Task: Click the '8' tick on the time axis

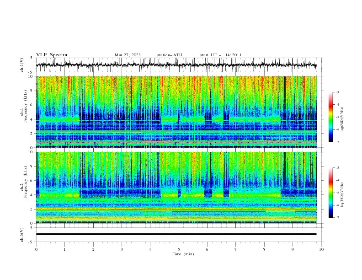Action: pos(264,249)
